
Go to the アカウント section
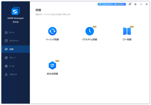[x=16, y=75]
